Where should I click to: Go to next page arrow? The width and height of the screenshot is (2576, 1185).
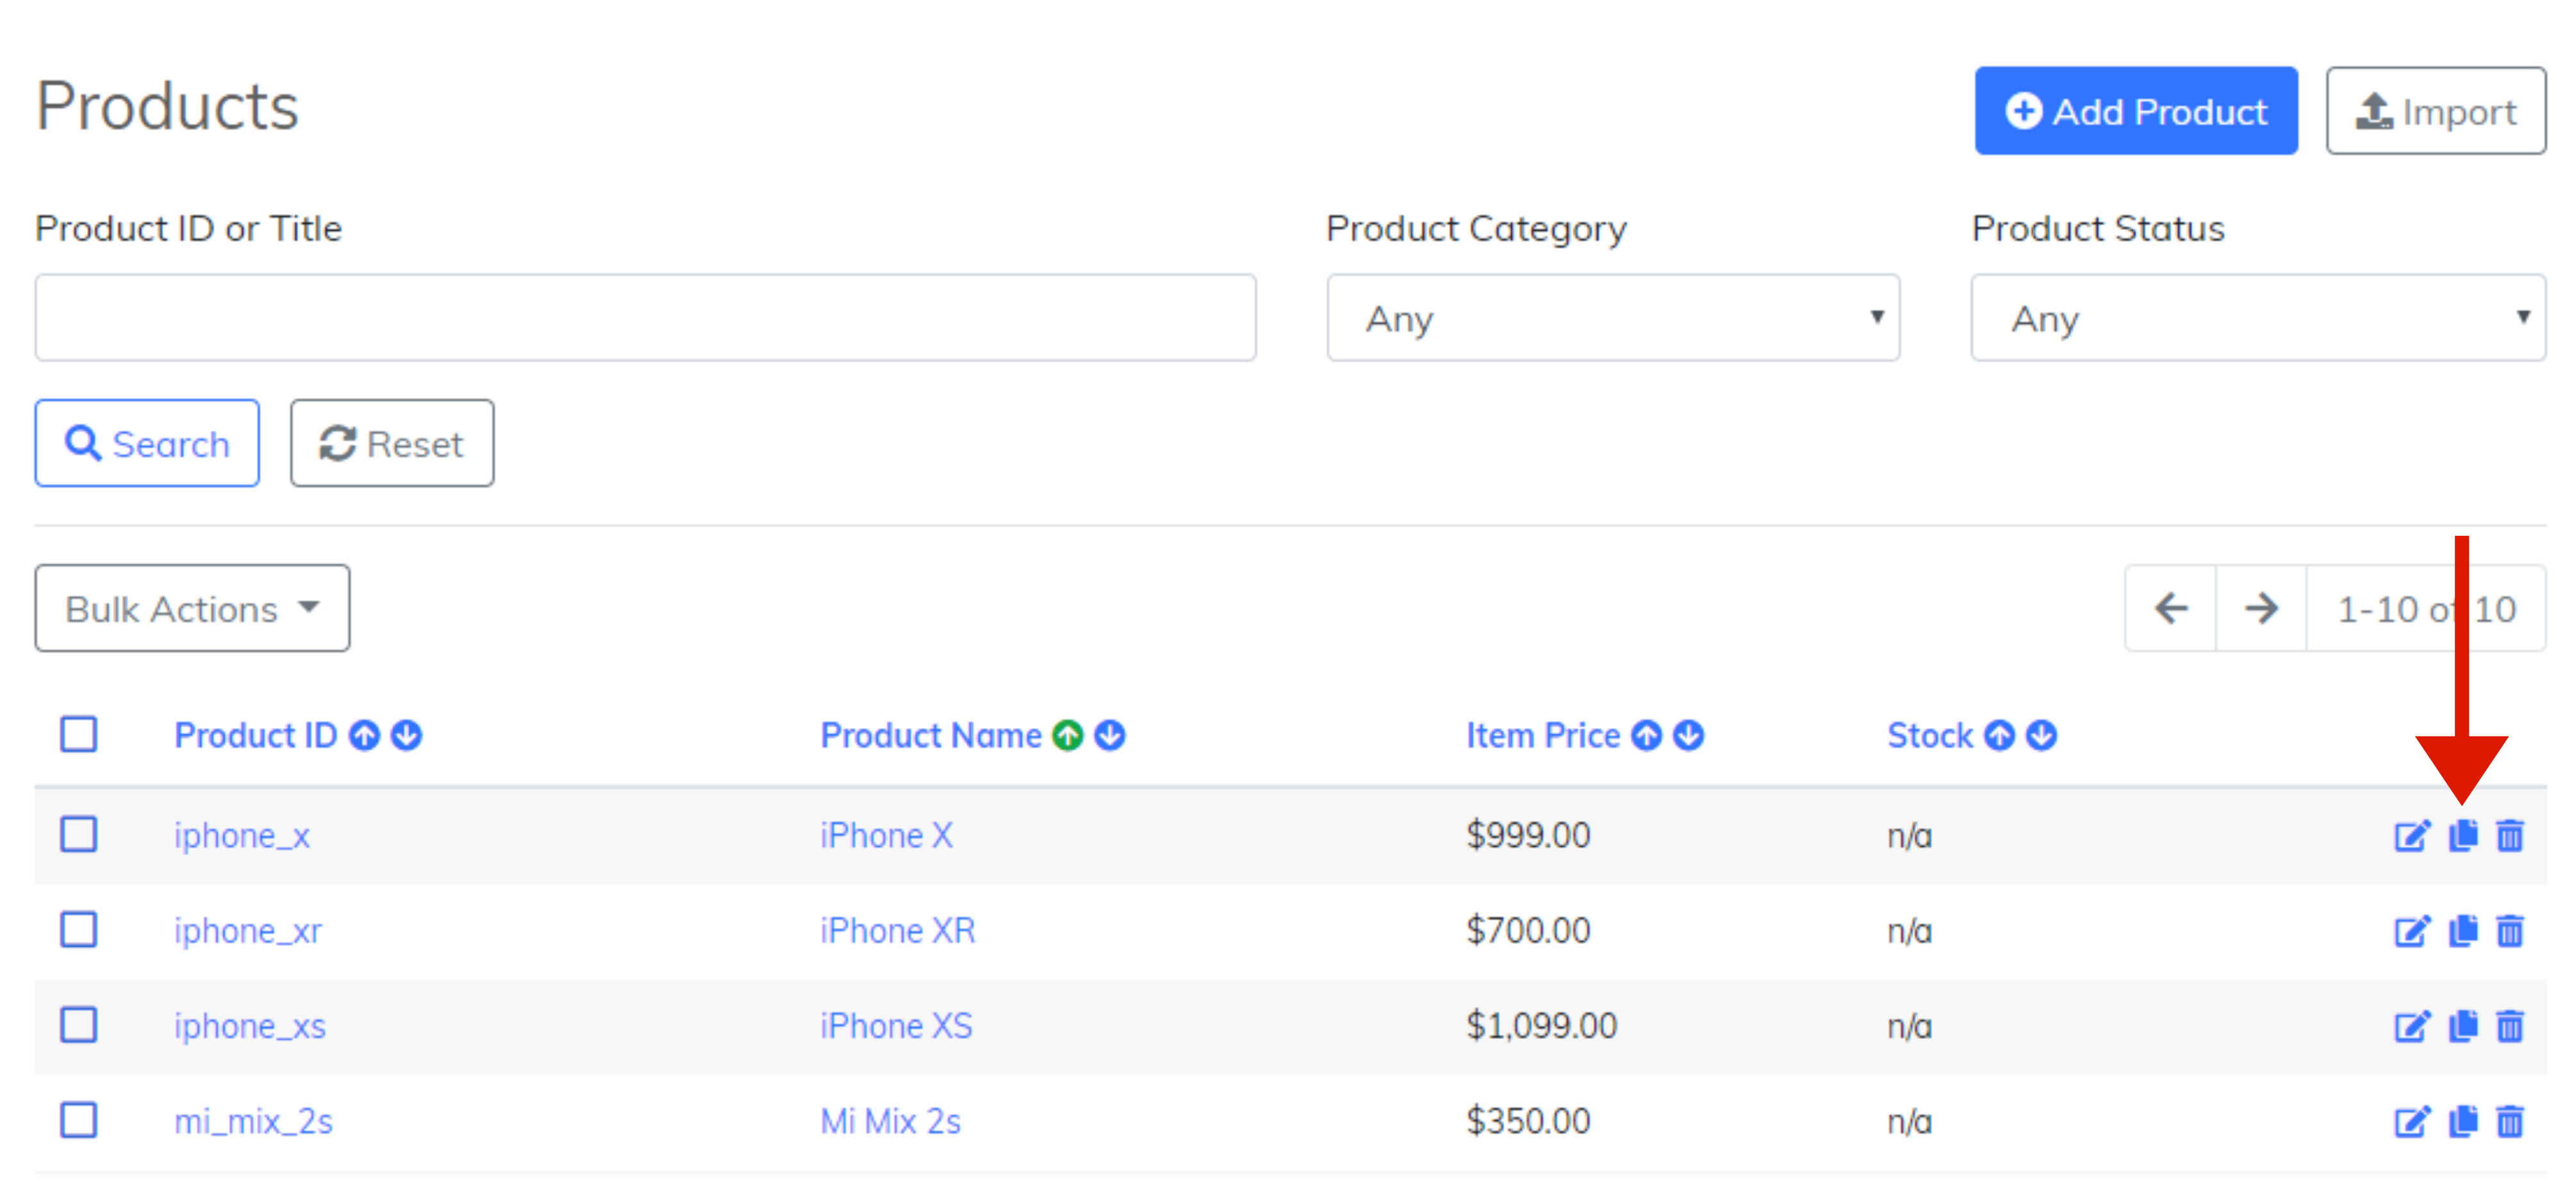coord(2261,608)
